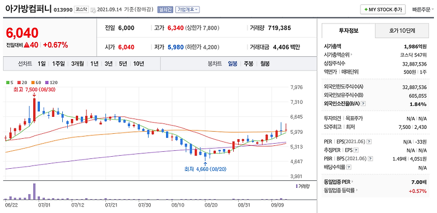Click the purple 거래량 legend marker
Image resolution: width=437 pixels, height=213 pixels.
297,186
